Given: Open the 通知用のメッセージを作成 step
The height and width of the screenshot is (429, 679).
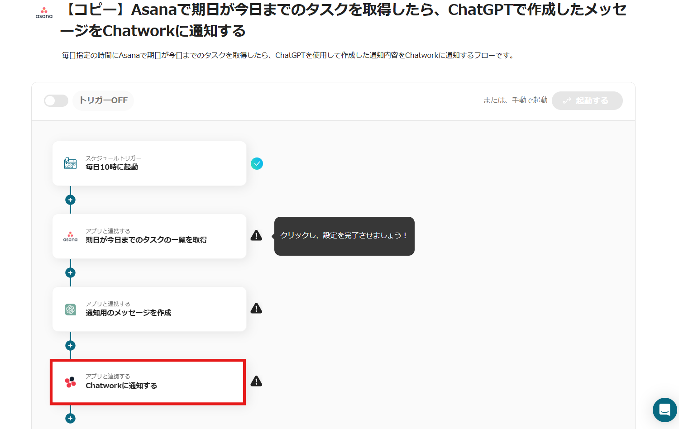Looking at the screenshot, I should [149, 309].
